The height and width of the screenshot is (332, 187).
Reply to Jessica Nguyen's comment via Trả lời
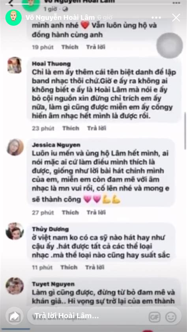click(x=96, y=213)
